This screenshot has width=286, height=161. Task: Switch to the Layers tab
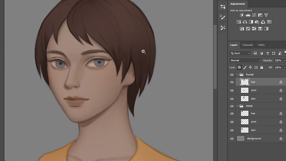(234, 45)
